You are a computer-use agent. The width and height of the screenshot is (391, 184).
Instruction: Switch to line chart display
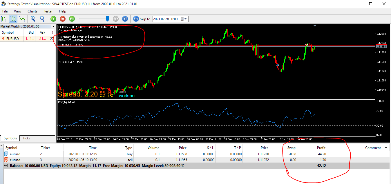(22, 19)
